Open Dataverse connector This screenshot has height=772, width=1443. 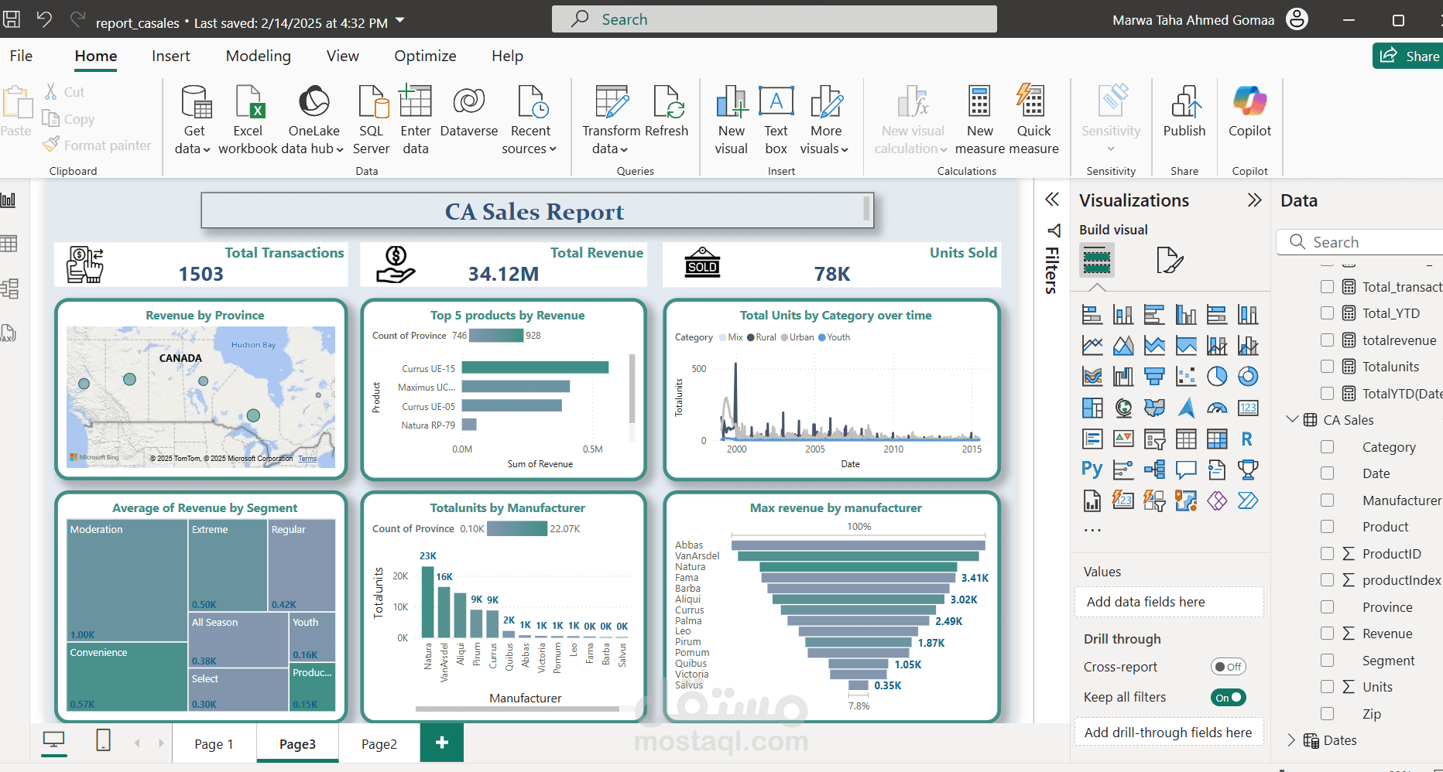coord(468,112)
